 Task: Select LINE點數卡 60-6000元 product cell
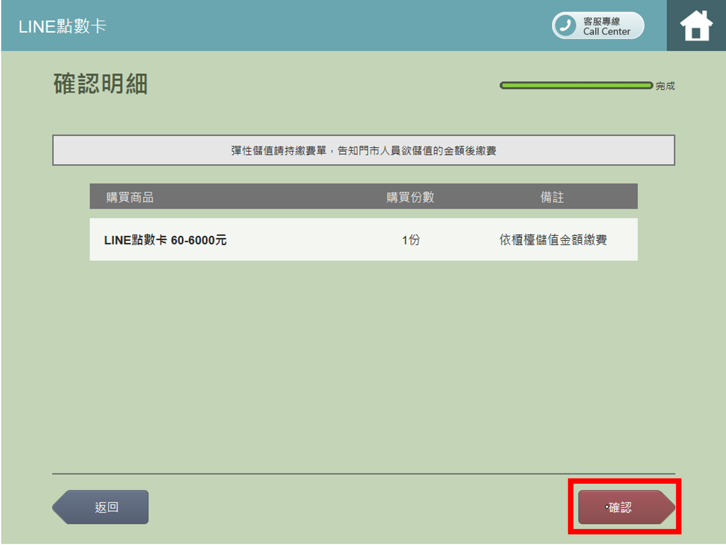[165, 240]
